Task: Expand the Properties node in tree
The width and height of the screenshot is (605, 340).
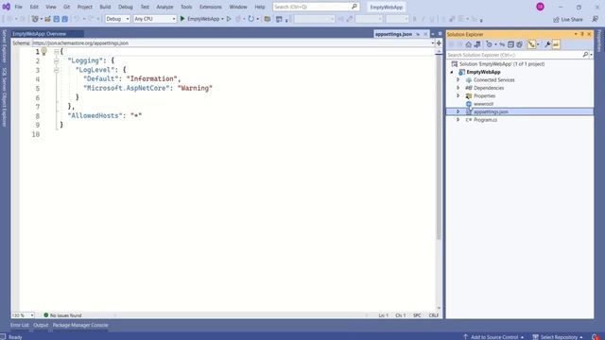Action: 458,95
